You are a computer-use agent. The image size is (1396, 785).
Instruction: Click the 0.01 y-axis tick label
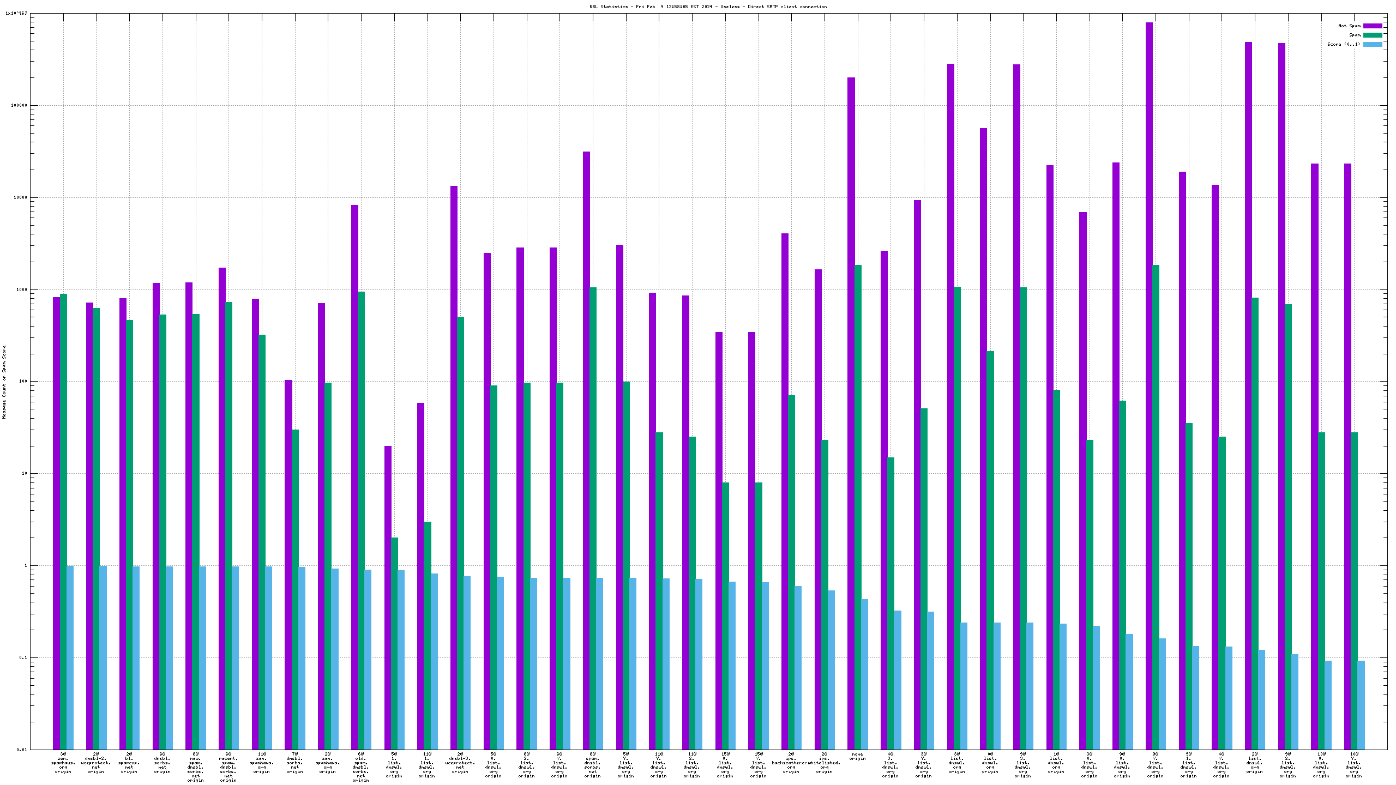(21, 750)
